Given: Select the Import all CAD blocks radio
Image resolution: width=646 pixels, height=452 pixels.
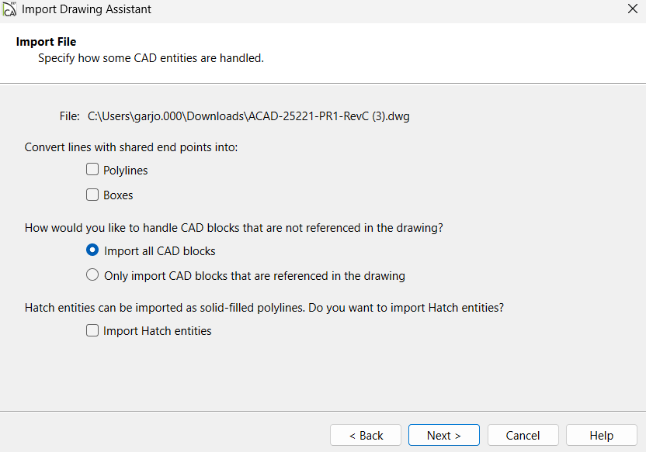Looking at the screenshot, I should pos(92,250).
